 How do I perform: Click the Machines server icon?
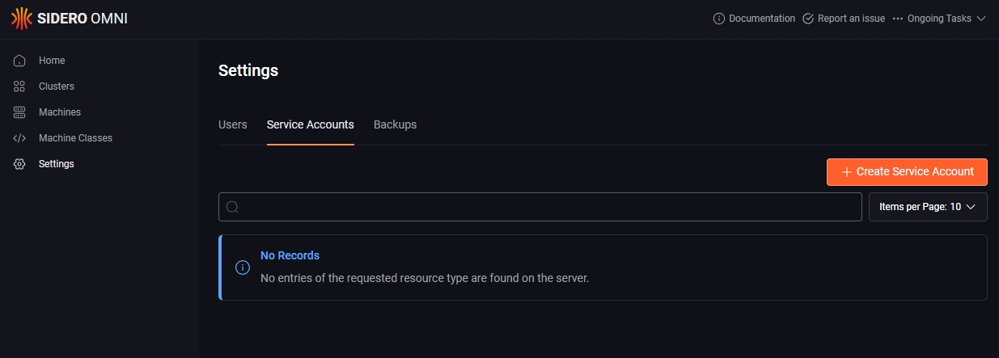(x=19, y=112)
